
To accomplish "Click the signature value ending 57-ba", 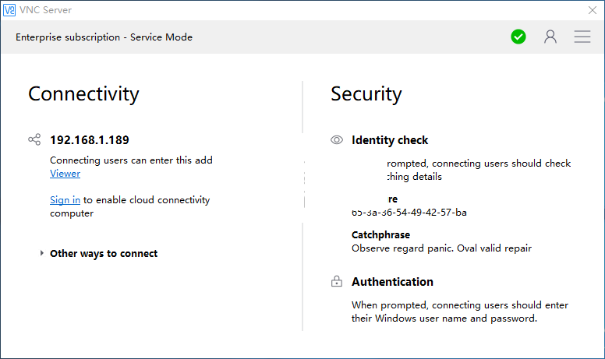I will (x=409, y=213).
